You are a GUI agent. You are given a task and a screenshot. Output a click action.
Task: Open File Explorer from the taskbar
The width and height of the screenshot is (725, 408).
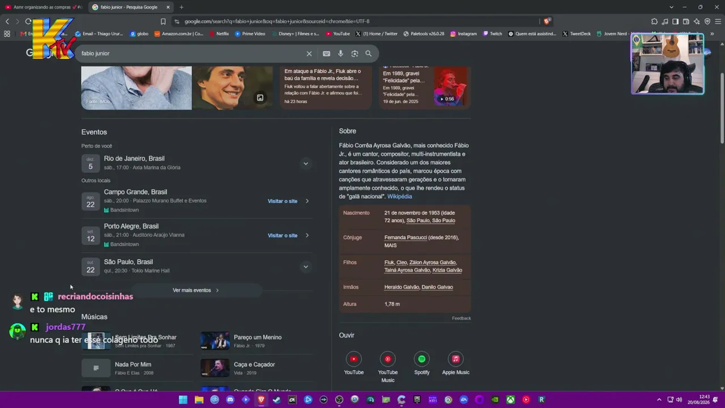[x=199, y=399]
